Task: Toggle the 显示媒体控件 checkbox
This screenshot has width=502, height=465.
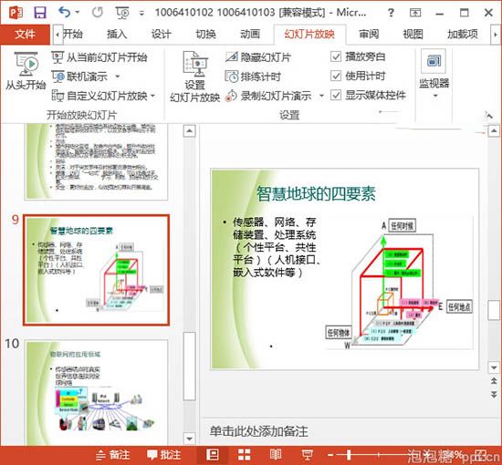Action: 336,95
